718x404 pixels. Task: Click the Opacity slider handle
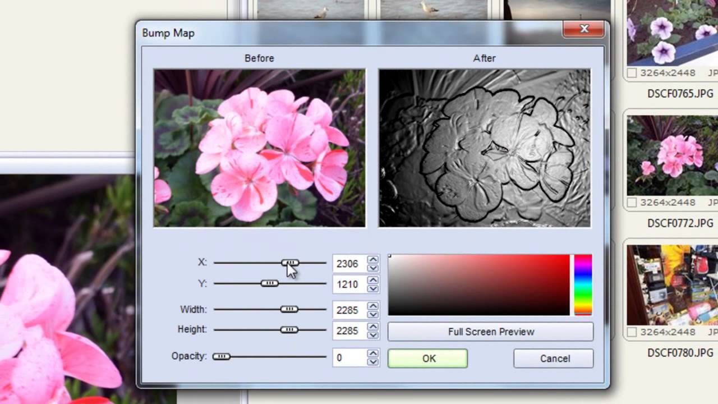(222, 356)
